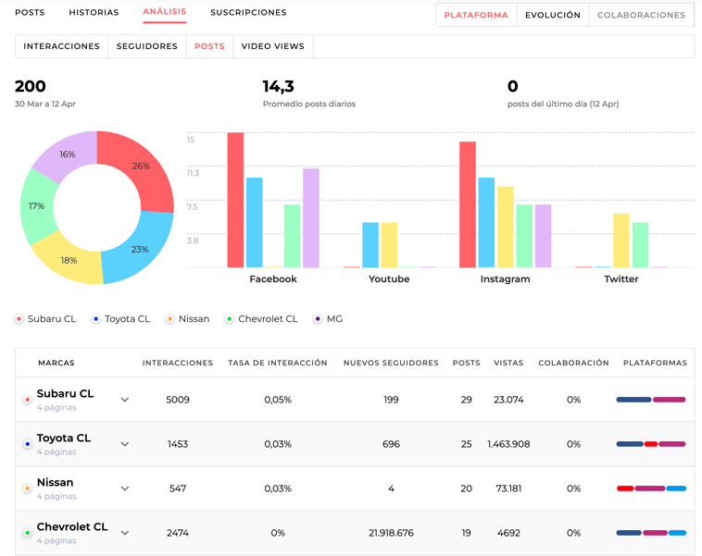Image resolution: width=702 pixels, height=556 pixels.
Task: Open the Posts top navigation tab
Action: pos(30,13)
